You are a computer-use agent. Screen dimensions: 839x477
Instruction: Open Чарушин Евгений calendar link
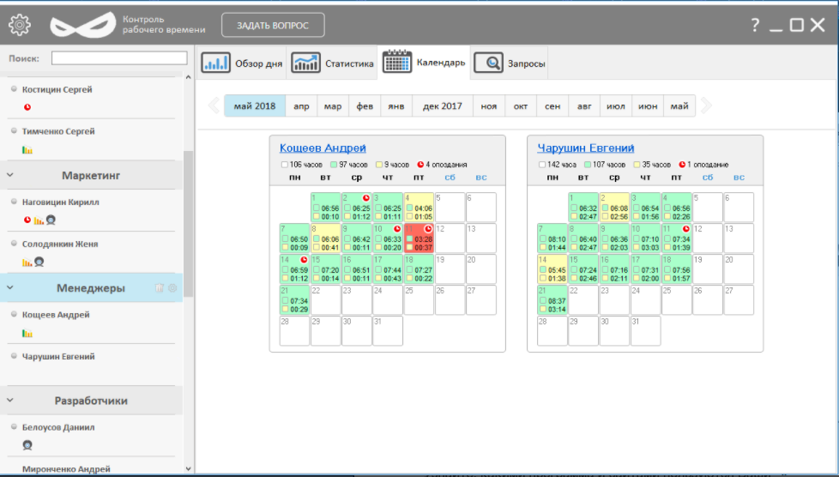point(585,148)
